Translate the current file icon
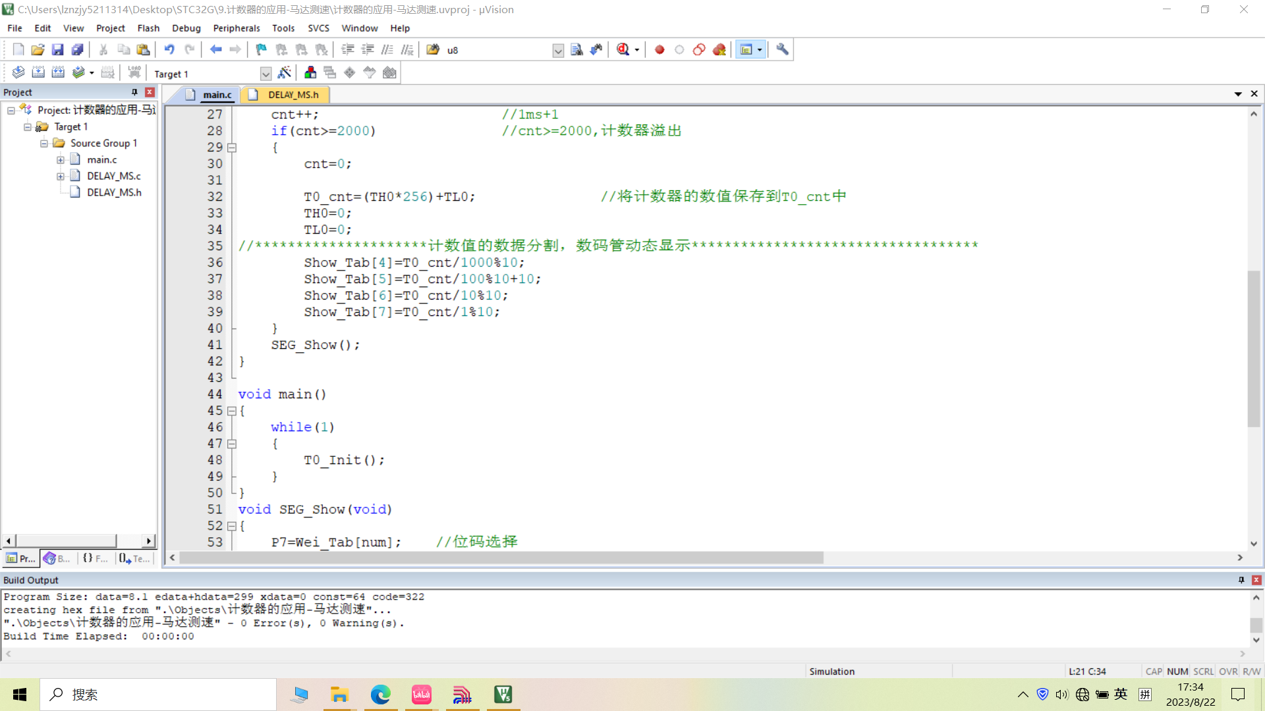Screen dimensions: 1265x711 18,72
